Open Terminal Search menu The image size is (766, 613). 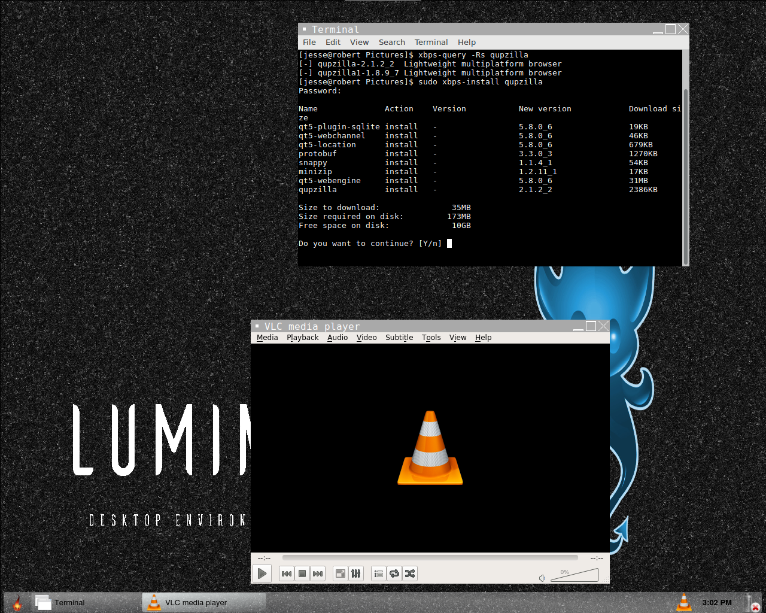[x=392, y=43]
